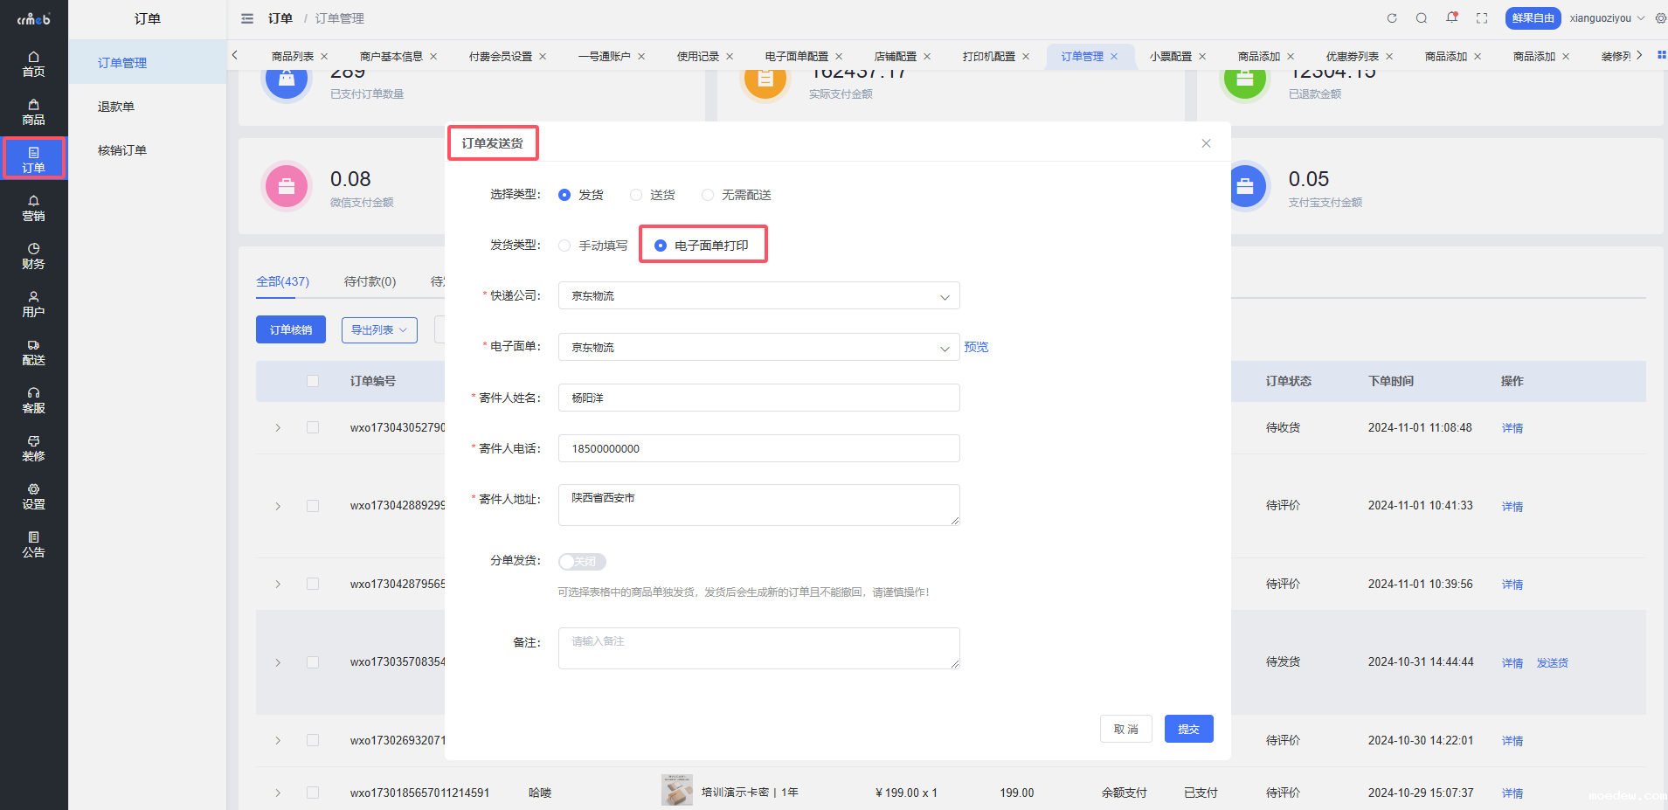Go to 财务 finance section

[x=33, y=256]
